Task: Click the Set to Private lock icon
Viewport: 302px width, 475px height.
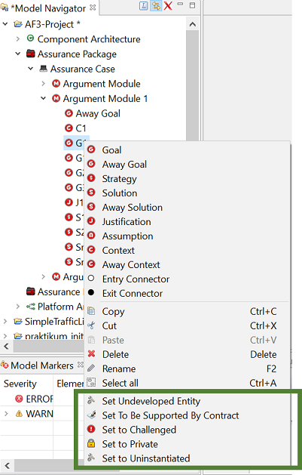Action: tap(91, 443)
